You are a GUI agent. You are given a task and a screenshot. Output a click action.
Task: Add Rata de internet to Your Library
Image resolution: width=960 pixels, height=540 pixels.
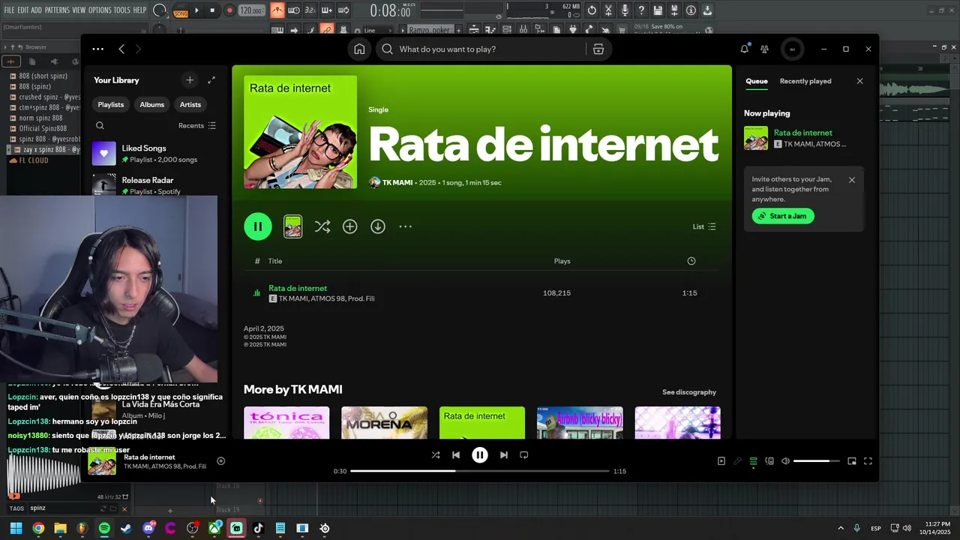pos(349,226)
